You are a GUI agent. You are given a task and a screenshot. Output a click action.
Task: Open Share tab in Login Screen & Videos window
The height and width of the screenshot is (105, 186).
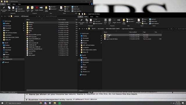92,17
